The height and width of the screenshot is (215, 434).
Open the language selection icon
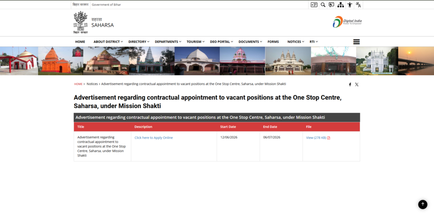(358, 5)
